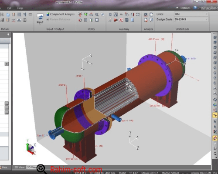Image resolution: width=218 pixels, height=174 pixels.
Task: Click the red-lined icon in Details bottom row
Action: [x=14, y=20]
